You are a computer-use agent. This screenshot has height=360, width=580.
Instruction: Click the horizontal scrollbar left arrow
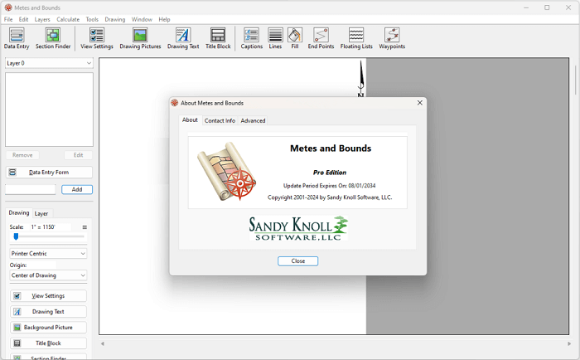click(103, 343)
